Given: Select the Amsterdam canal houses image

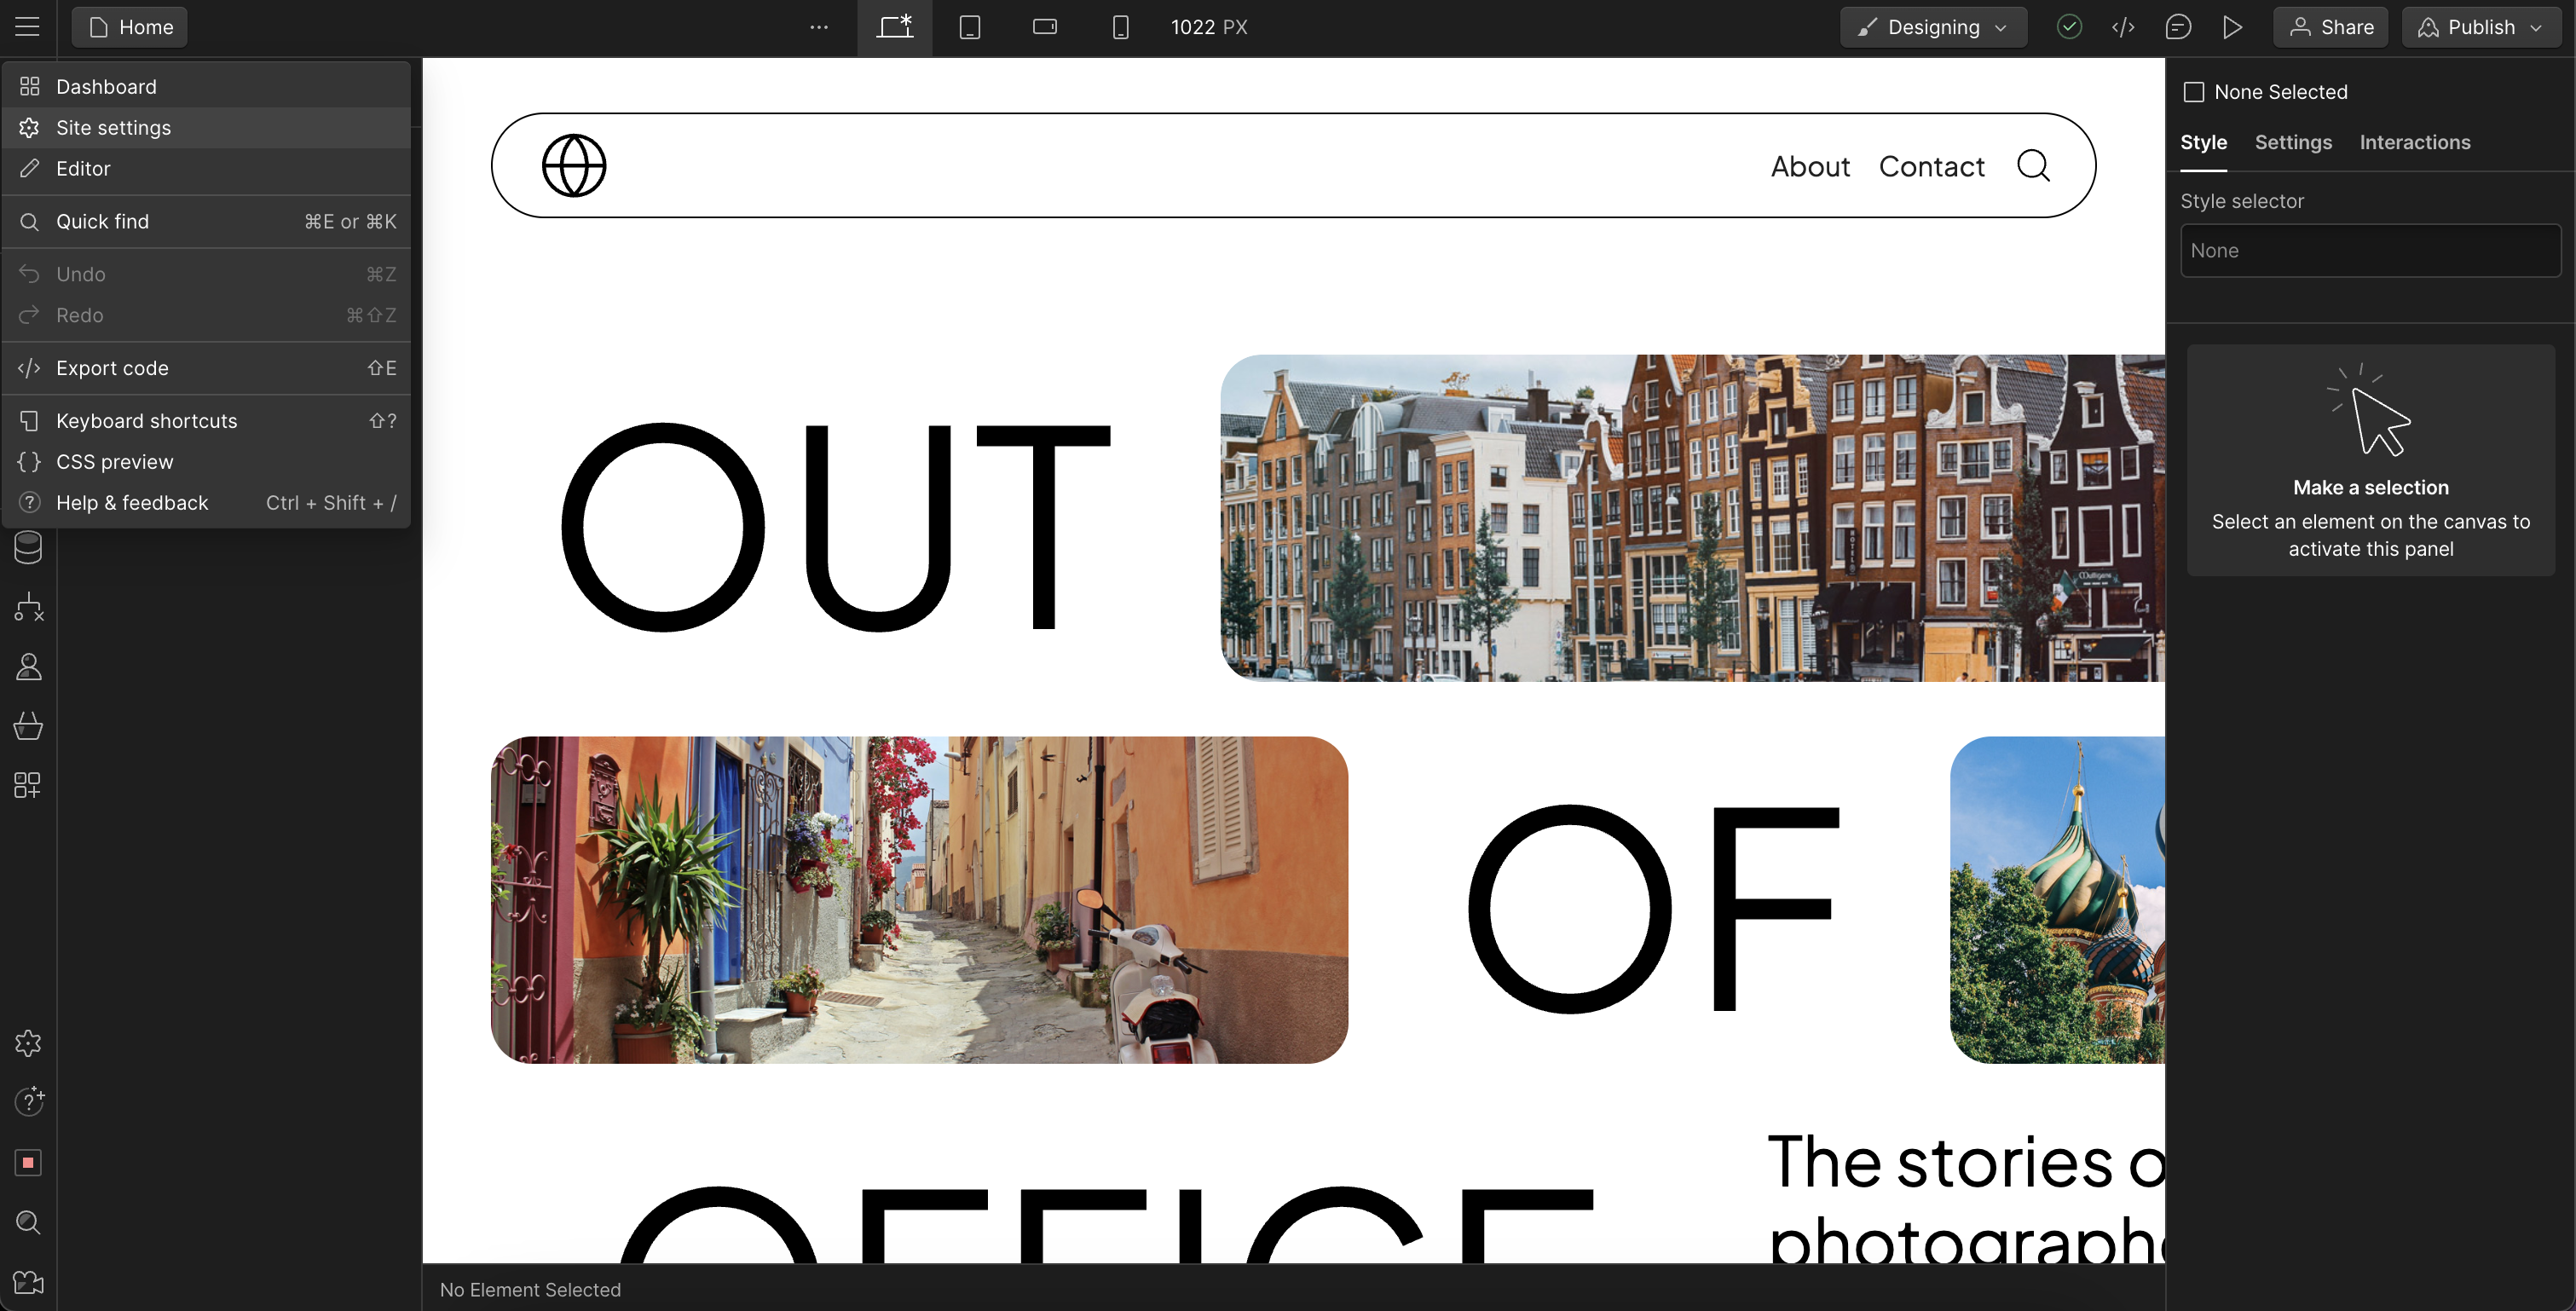Looking at the screenshot, I should tap(1692, 518).
